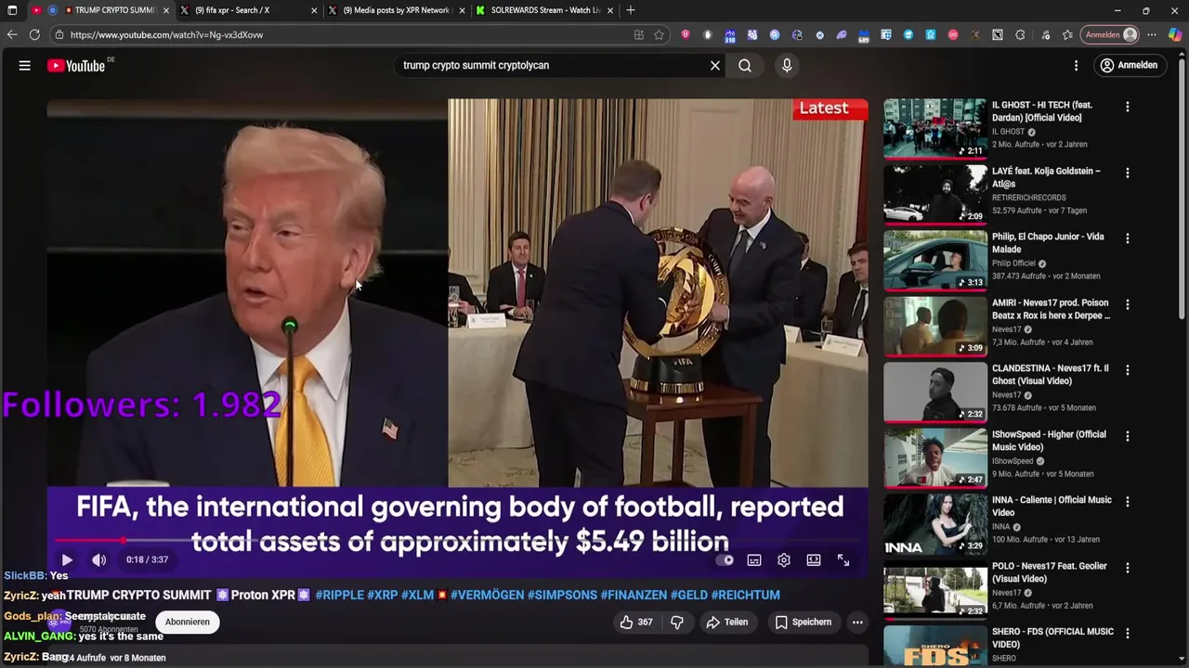The height and width of the screenshot is (668, 1189).
Task: Enter fullscreen in video player
Action: 843,560
